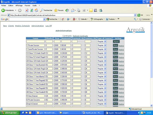
Task: Click the Forward navigation arrow icon
Action: (20, 10)
